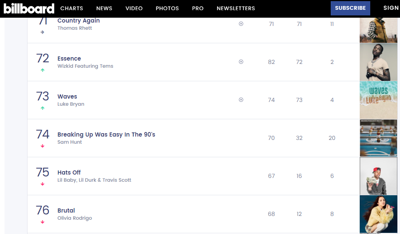Image resolution: width=400 pixels, height=234 pixels.
Task: Open the Pro menu item
Action: click(198, 8)
